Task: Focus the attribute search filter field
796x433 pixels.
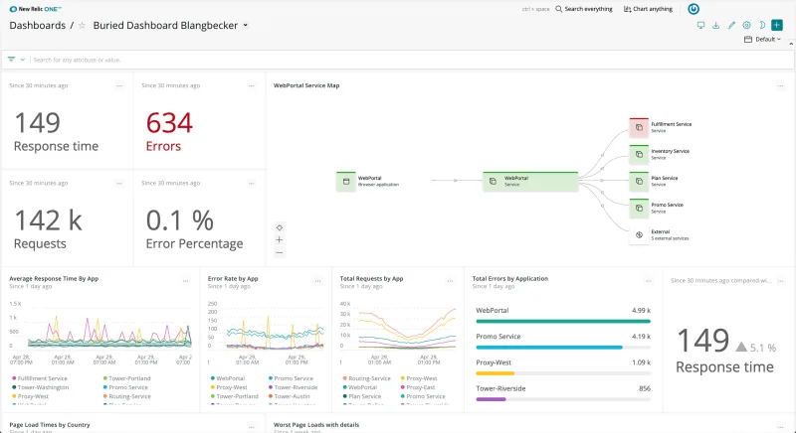Action: 410,60
